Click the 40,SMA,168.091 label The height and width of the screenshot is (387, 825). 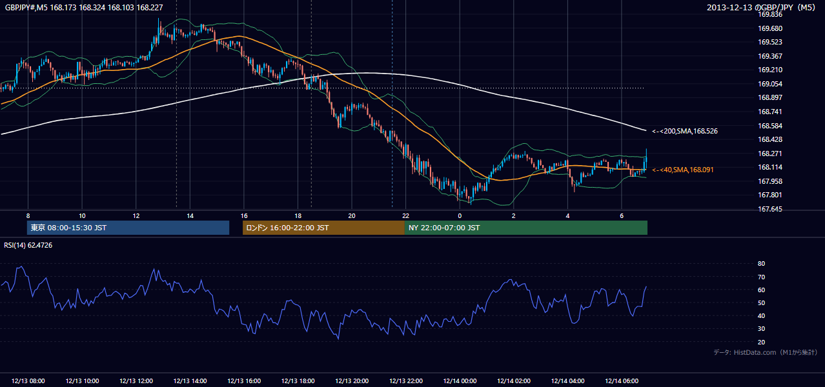[684, 170]
